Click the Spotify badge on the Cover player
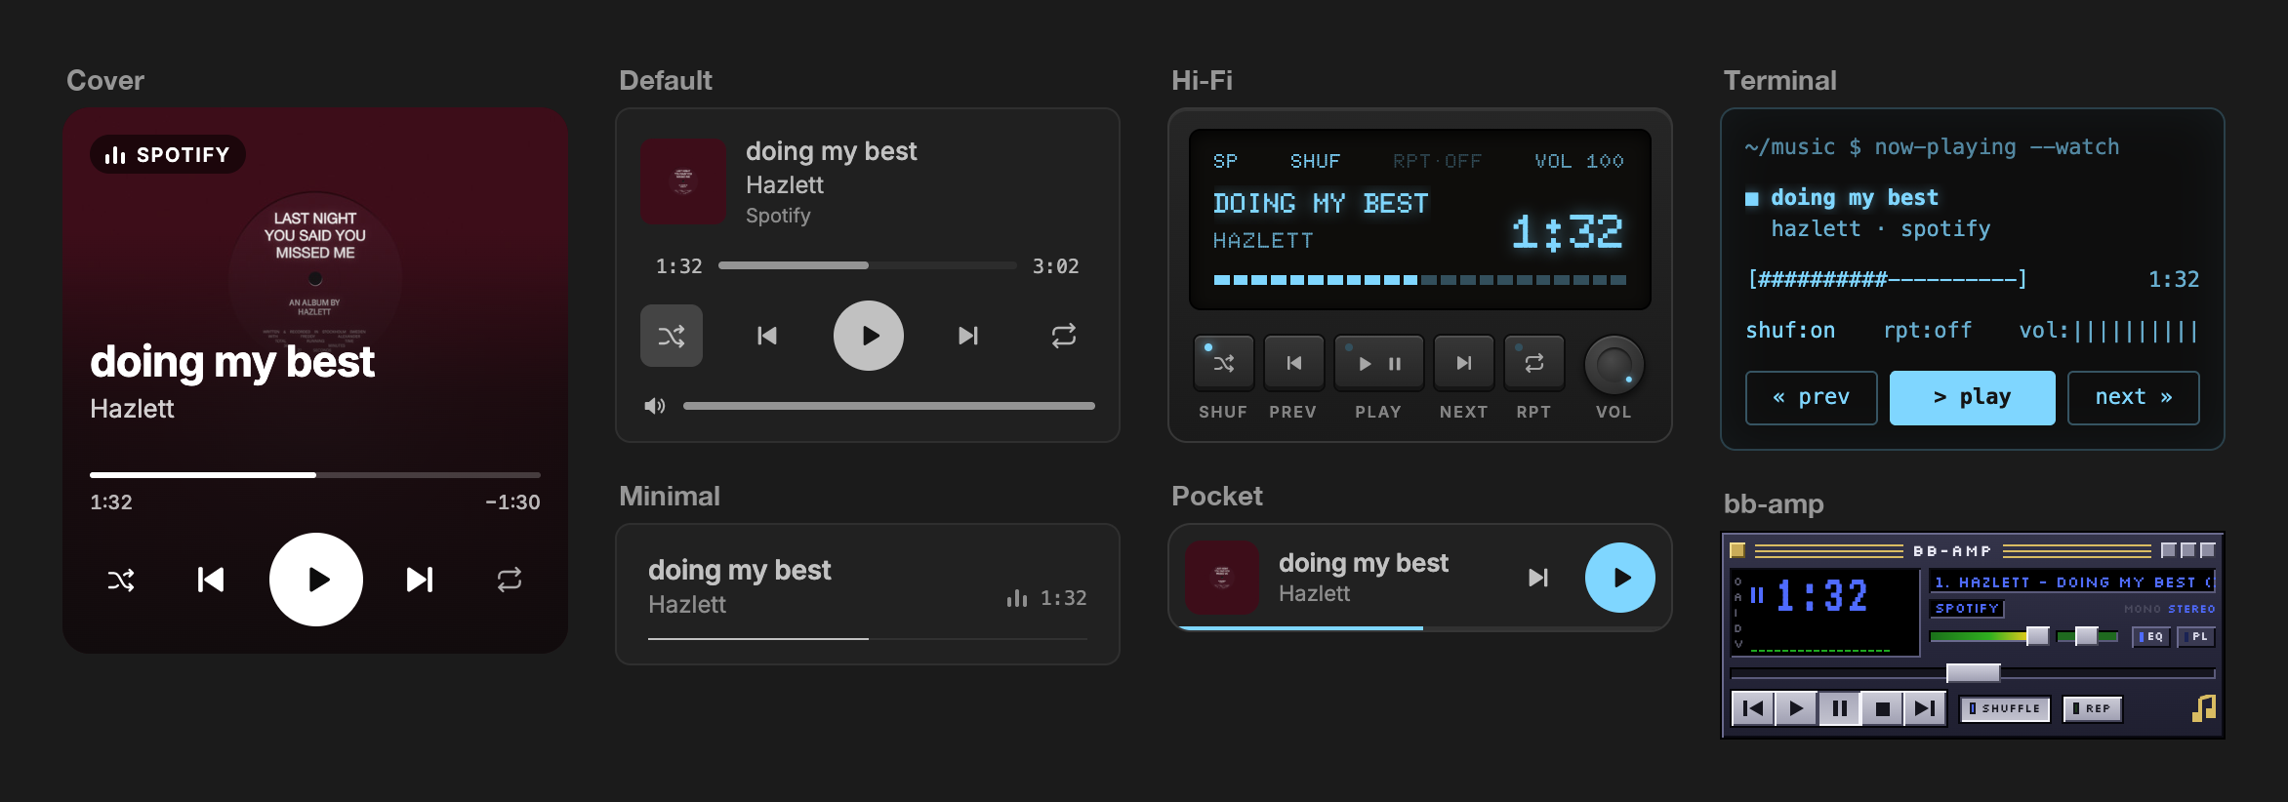 [168, 155]
